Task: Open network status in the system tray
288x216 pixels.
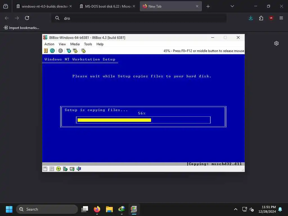Action: click(x=244, y=209)
